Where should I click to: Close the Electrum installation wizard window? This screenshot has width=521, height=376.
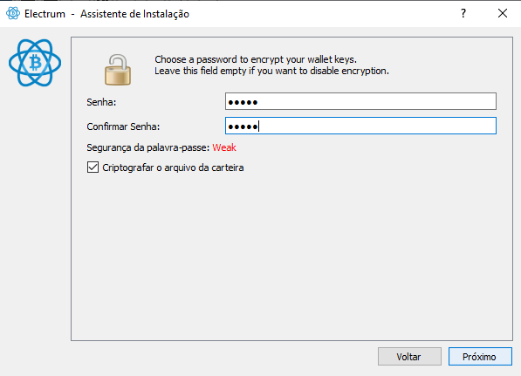coord(503,13)
